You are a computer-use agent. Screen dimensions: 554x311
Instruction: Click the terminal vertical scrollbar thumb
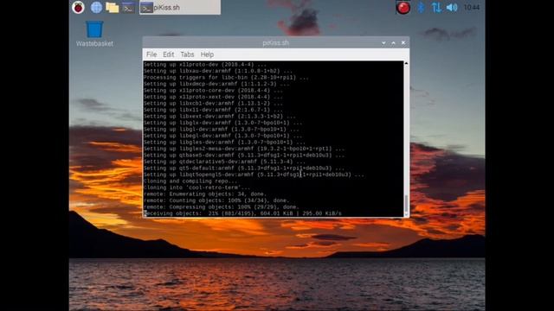(406, 204)
